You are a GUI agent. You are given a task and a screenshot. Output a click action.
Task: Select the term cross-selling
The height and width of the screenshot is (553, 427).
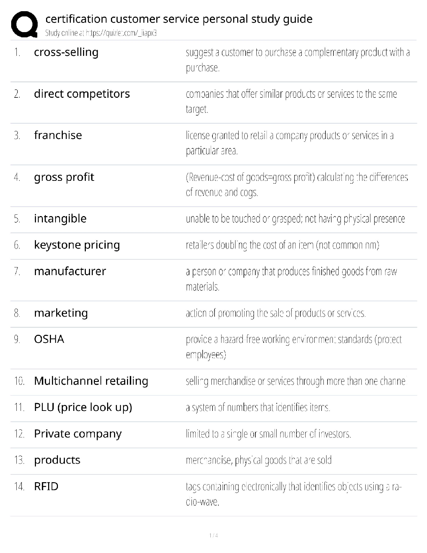click(x=66, y=52)
